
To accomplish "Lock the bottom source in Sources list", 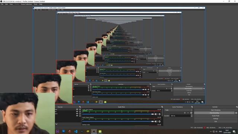I will [80, 116].
